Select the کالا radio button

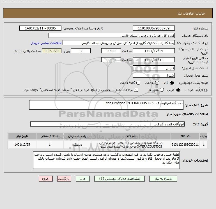click(172, 83)
